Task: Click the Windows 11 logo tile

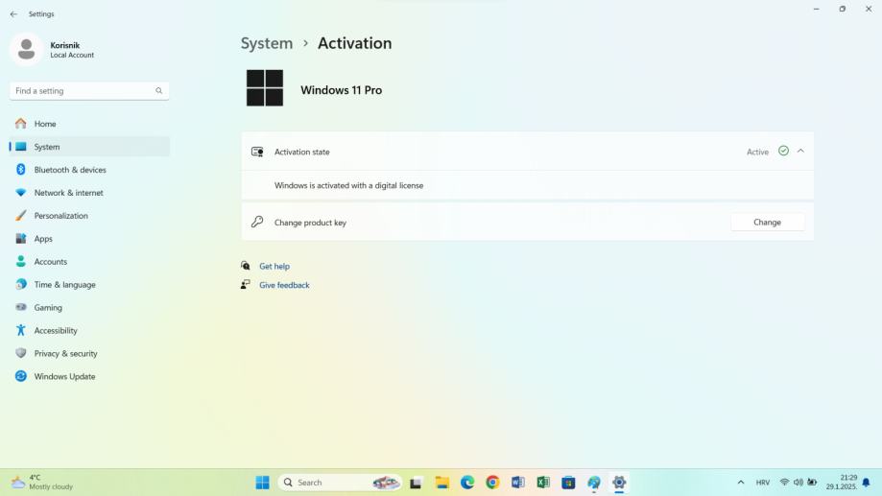Action: tap(265, 88)
